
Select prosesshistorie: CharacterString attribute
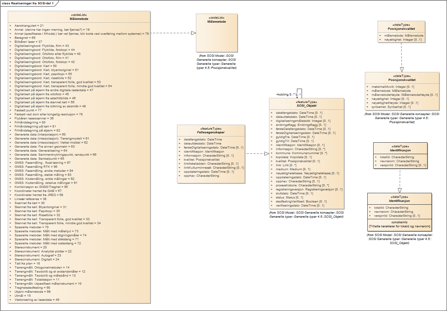click(303, 185)
